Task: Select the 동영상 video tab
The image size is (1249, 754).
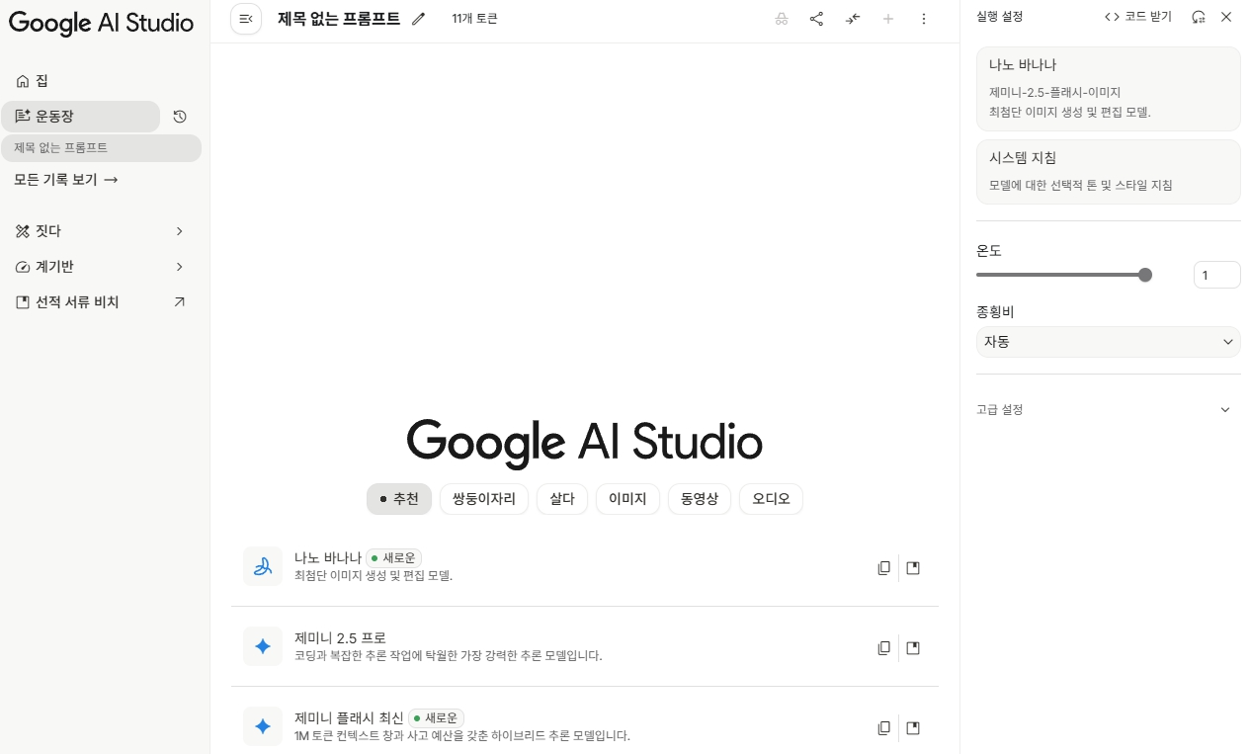Action: [700, 499]
